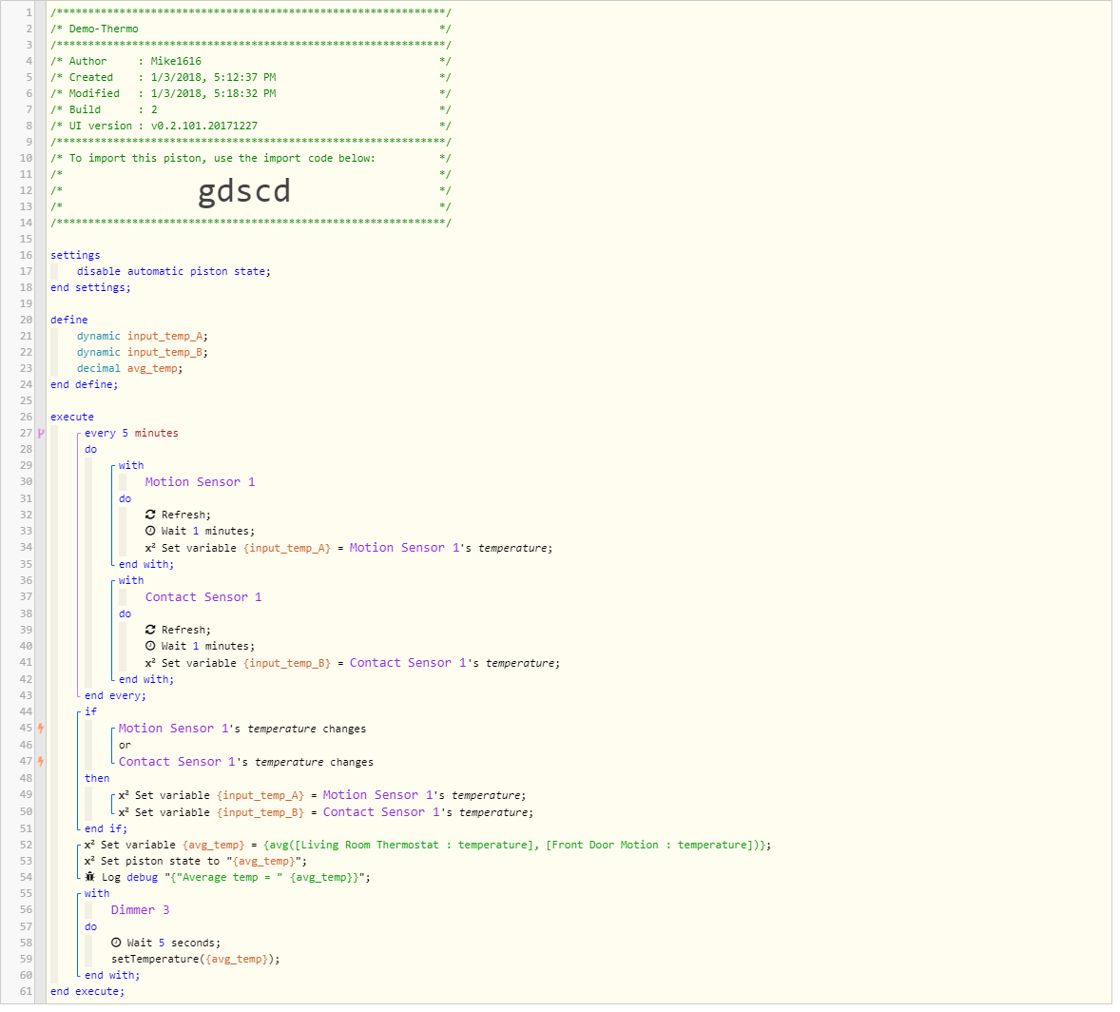Image resolution: width=1120 pixels, height=1012 pixels.
Task: Select the import code 'gdscd'
Action: coord(245,192)
